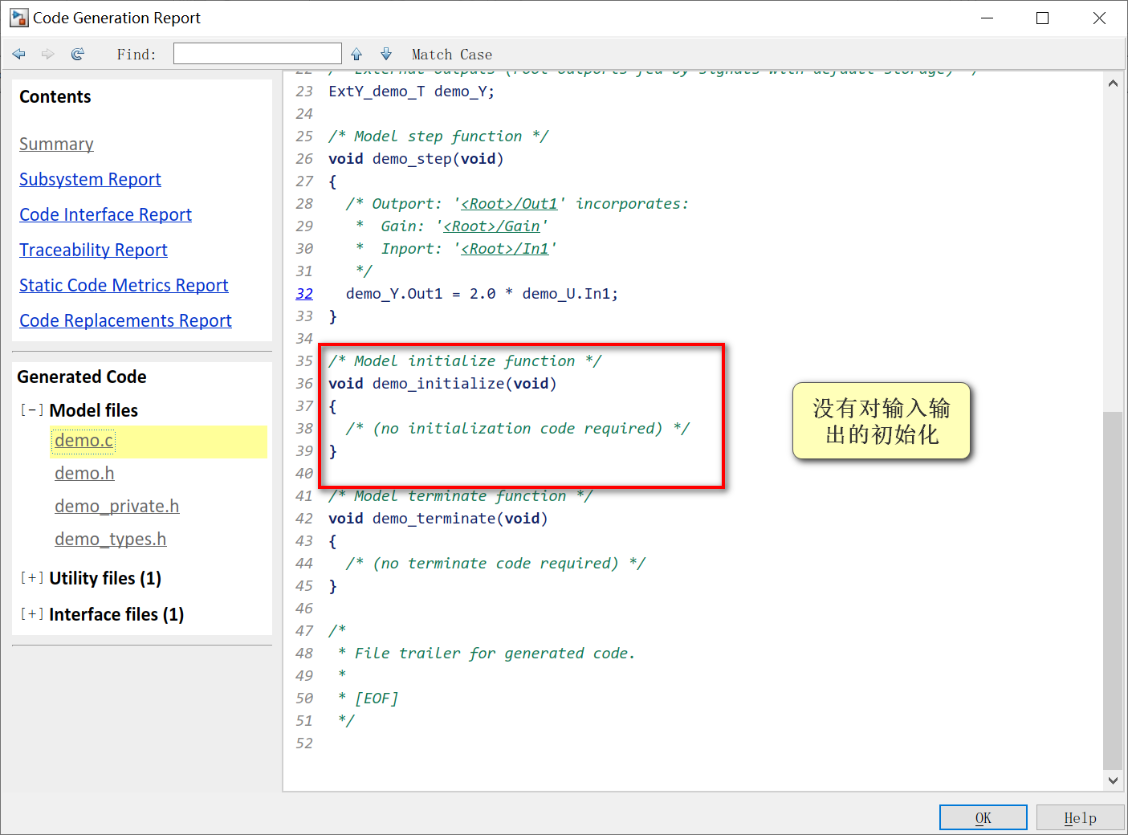Click the 'void demo_step(void)' code line
Screen dimensions: 1128x835
pyautogui.click(x=416, y=159)
